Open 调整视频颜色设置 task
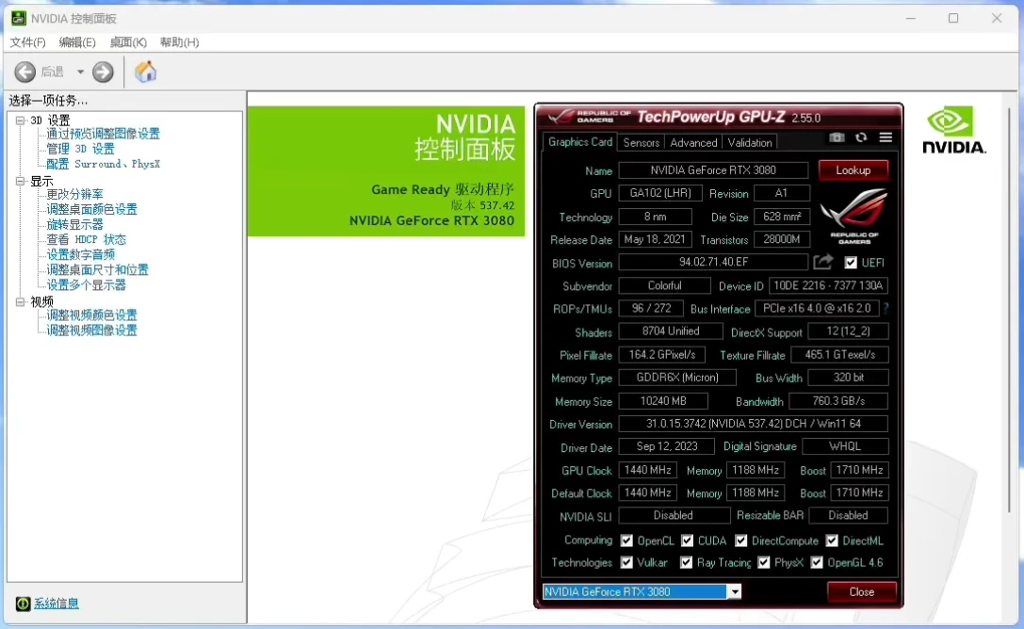This screenshot has height=629, width=1024. click(91, 315)
